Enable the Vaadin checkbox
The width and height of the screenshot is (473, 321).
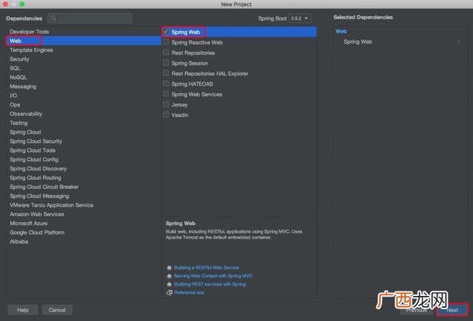166,114
